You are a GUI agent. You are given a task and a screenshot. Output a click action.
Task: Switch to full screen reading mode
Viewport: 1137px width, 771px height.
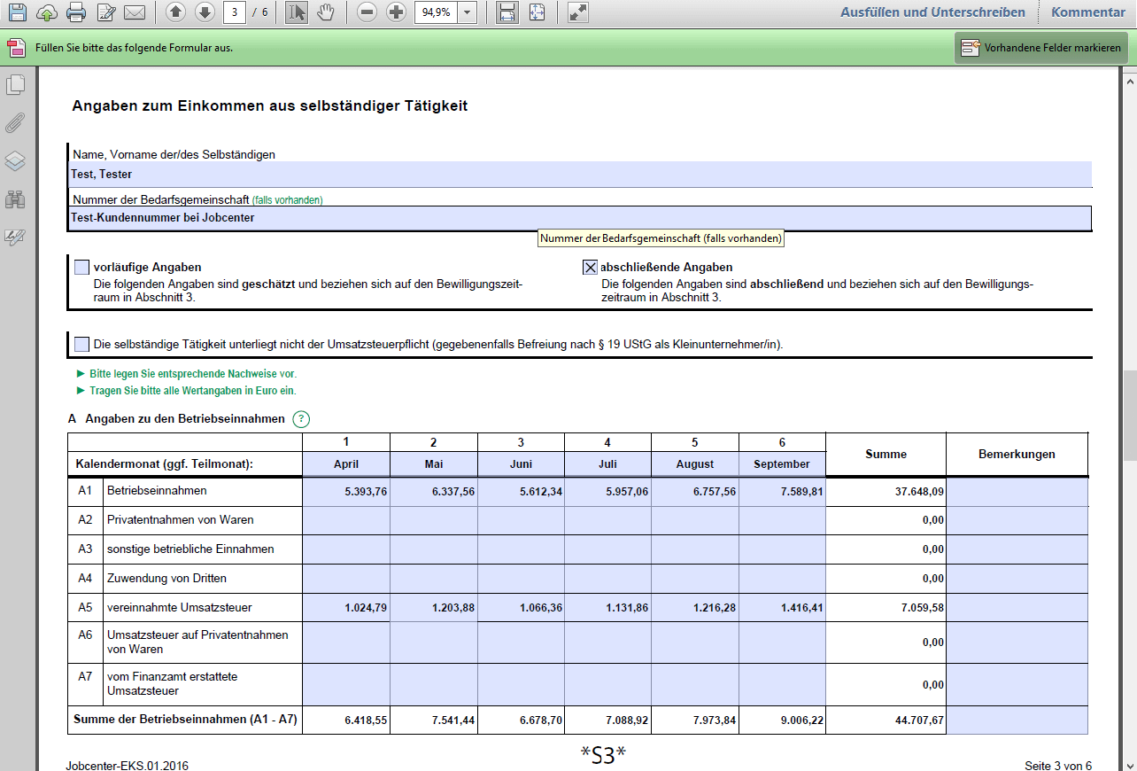coord(577,12)
